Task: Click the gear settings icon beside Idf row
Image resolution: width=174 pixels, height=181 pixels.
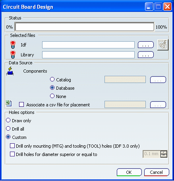Action: tap(163, 45)
